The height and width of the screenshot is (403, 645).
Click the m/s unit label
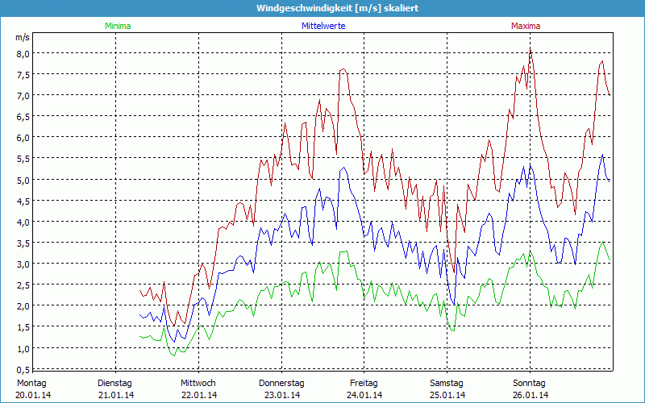click(x=22, y=37)
